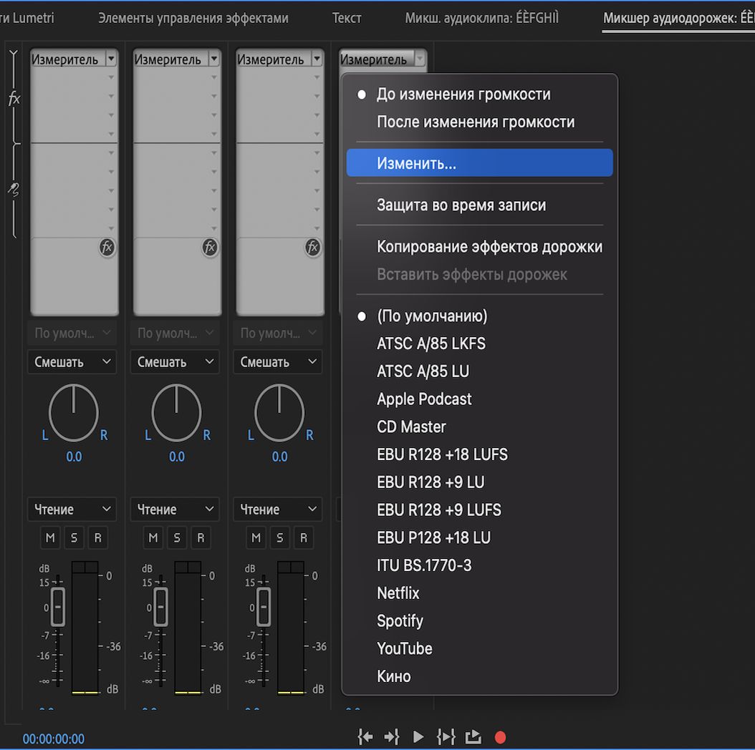Open the first track's Чтение automation dropdown
Screen dimensions: 755x750
[x=73, y=510]
